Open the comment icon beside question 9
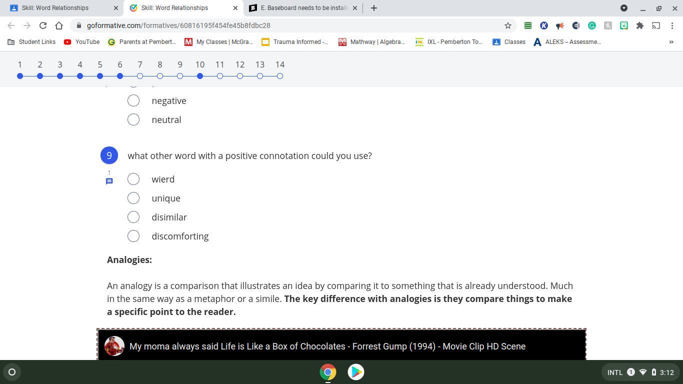Viewport: 683px width, 384px height. tap(109, 181)
